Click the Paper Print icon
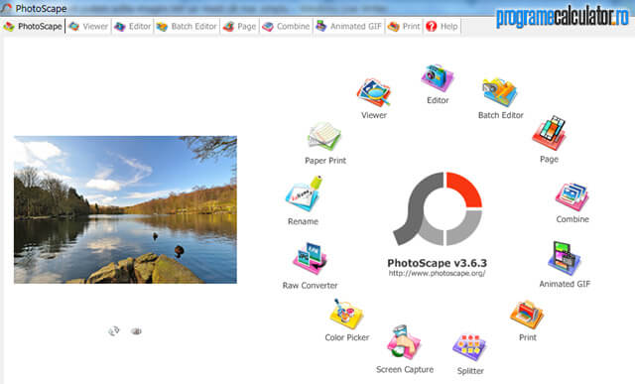 [x=324, y=137]
